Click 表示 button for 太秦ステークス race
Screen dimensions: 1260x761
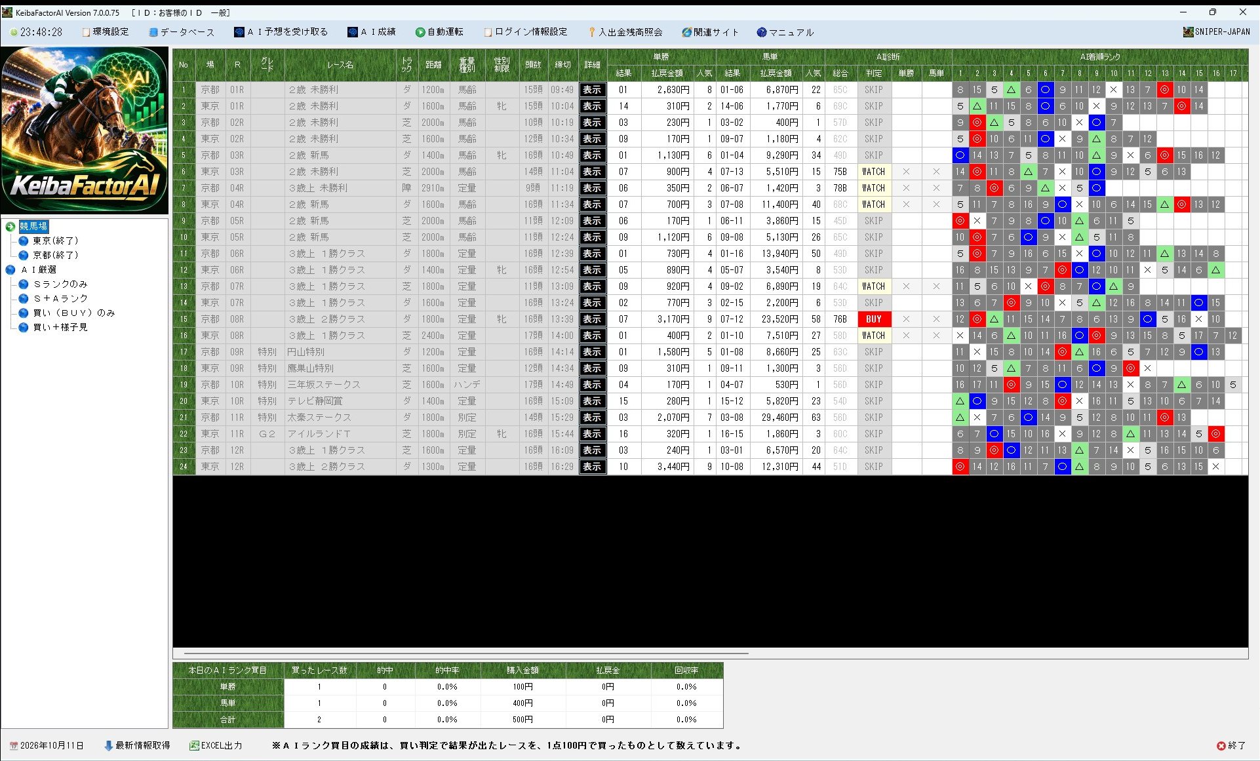(593, 418)
